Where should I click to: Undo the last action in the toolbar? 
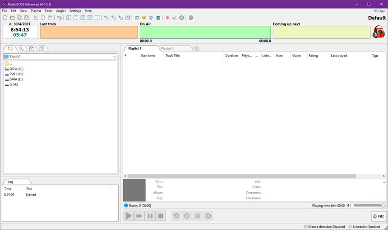pos(60,18)
